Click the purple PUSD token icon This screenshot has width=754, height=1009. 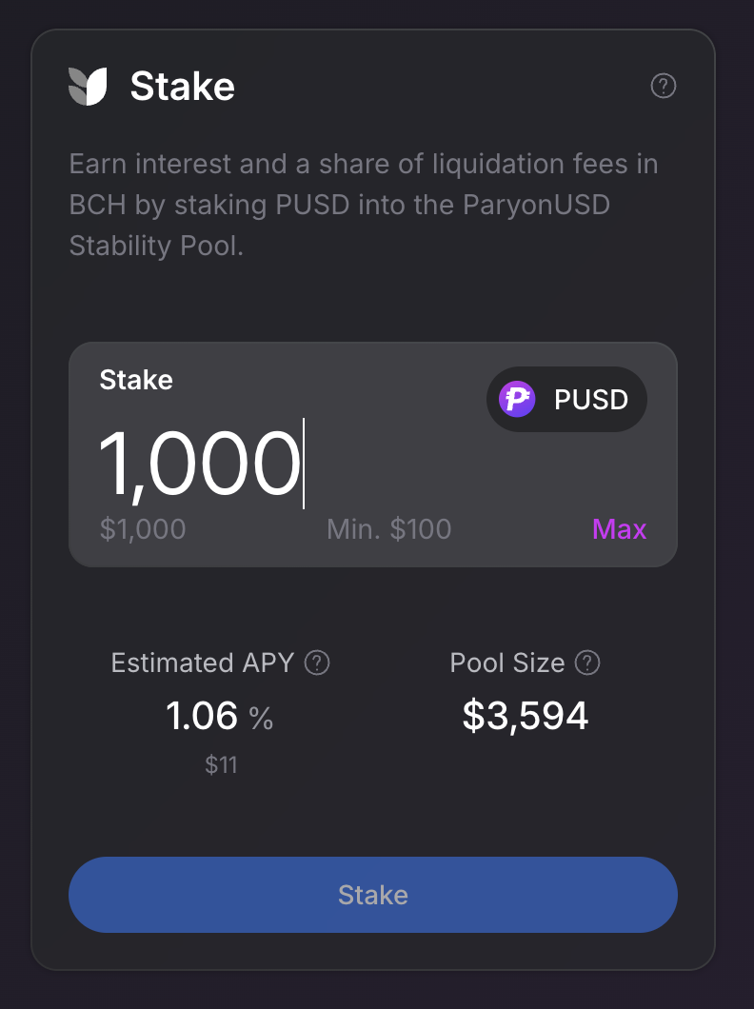(517, 399)
